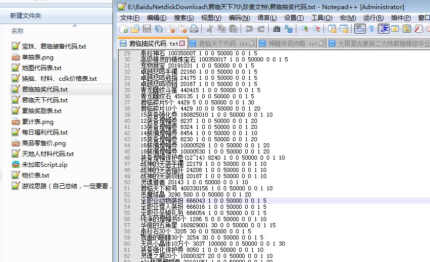Open the 设置(T) menu
The height and width of the screenshot is (262, 430).
[294, 17]
